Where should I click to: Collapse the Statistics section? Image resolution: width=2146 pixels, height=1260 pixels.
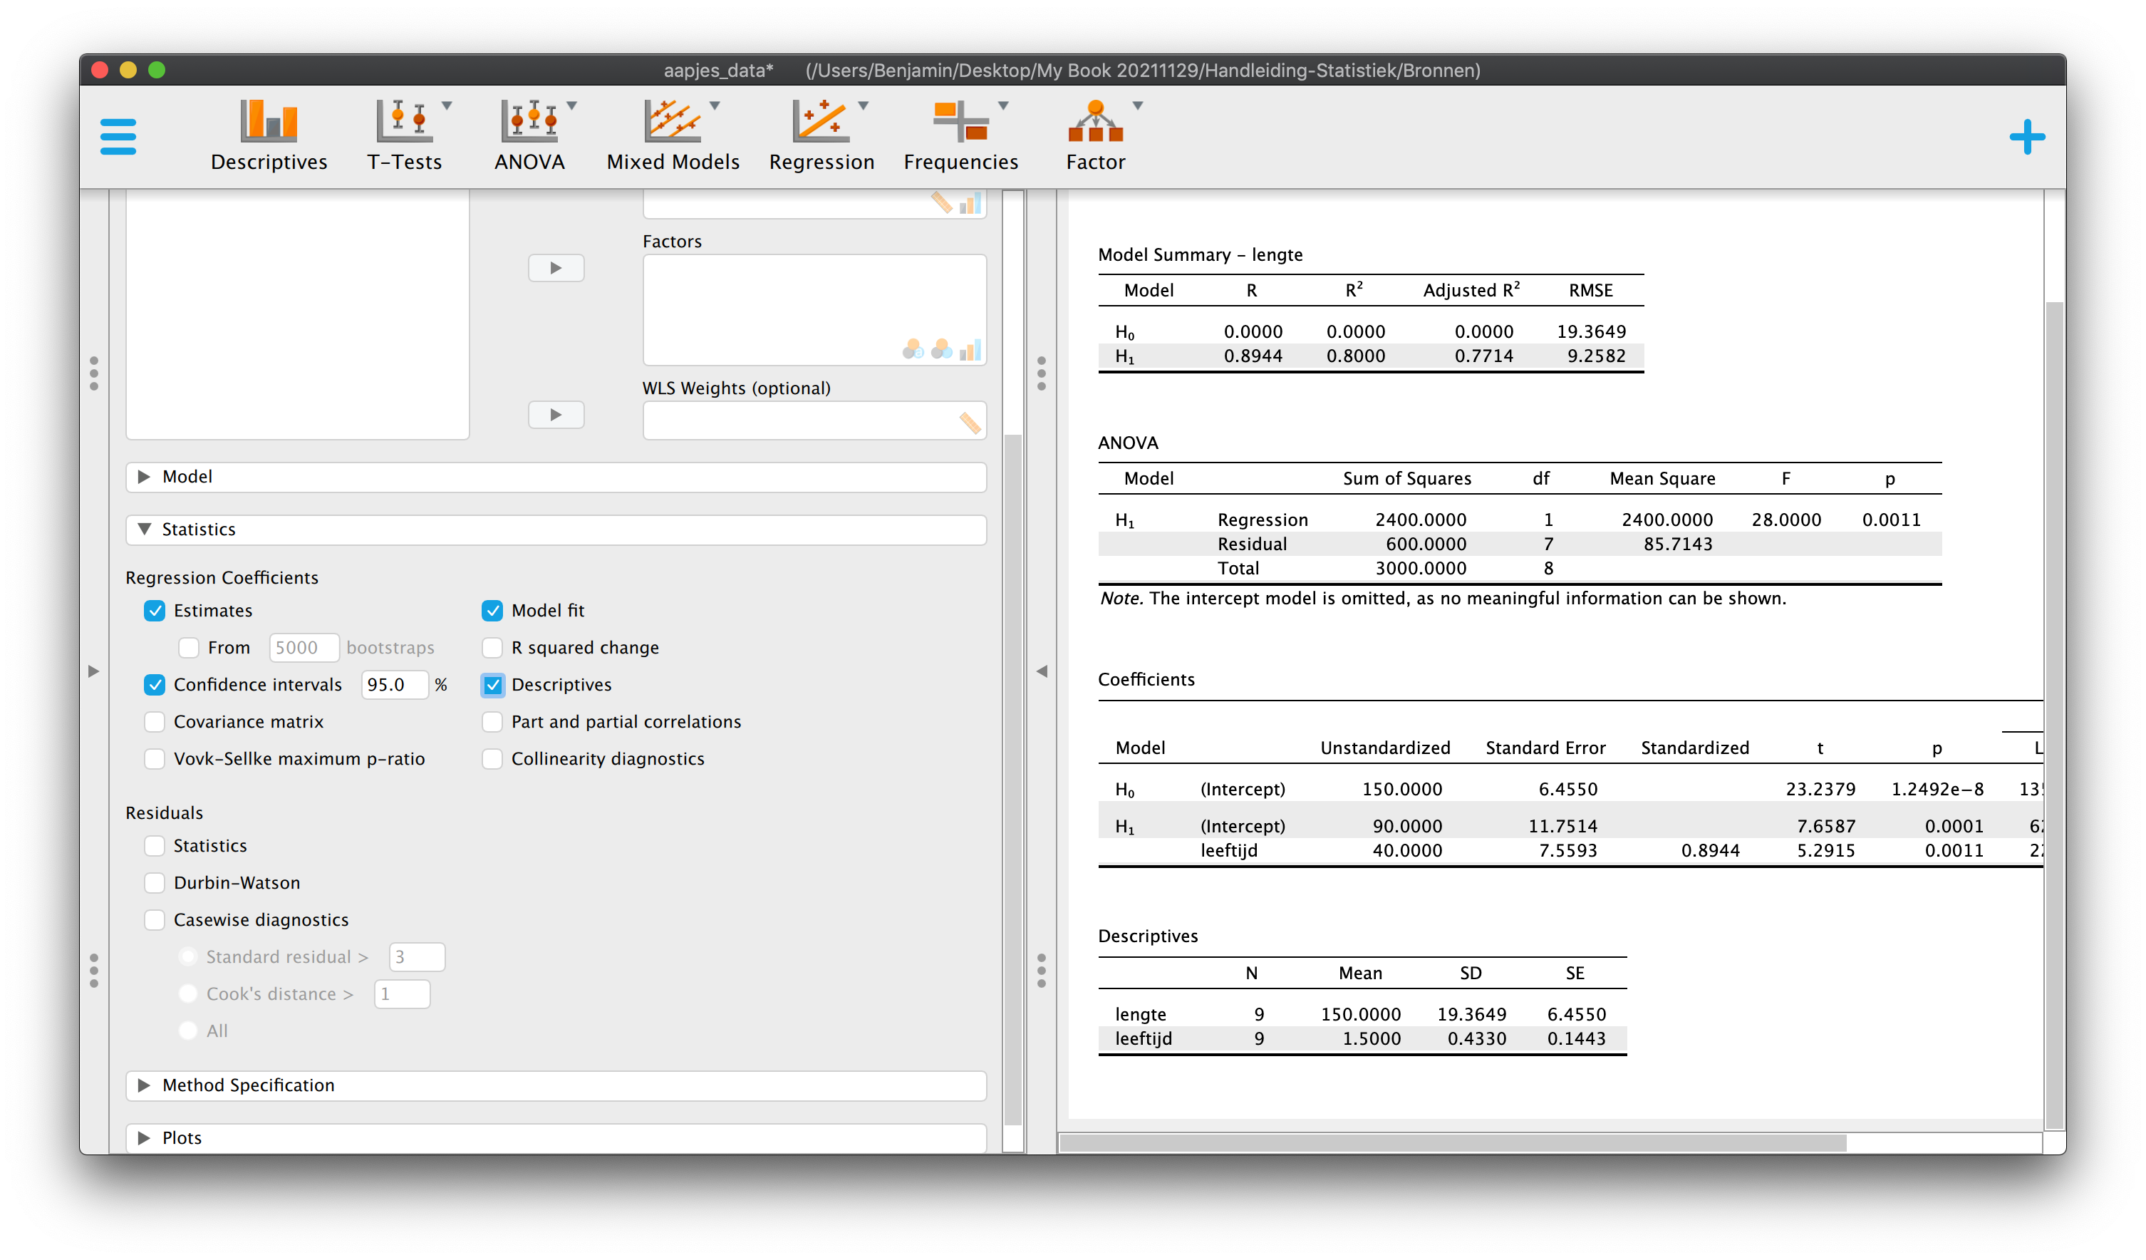coord(556,530)
